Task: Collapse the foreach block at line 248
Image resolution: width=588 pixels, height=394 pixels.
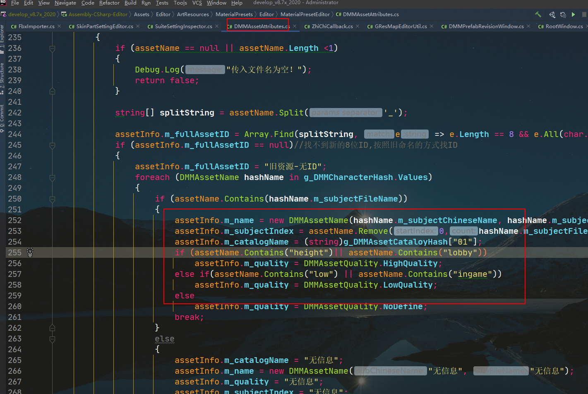Action: [52, 178]
